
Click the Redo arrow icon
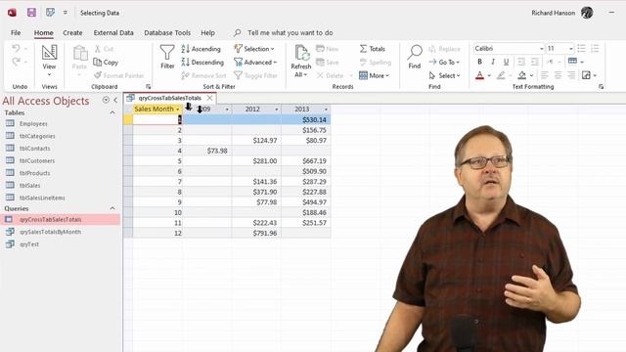coord(16,62)
